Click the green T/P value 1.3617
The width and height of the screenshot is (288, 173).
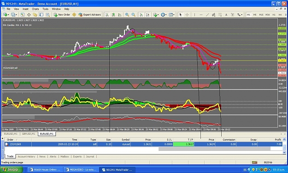183,144
